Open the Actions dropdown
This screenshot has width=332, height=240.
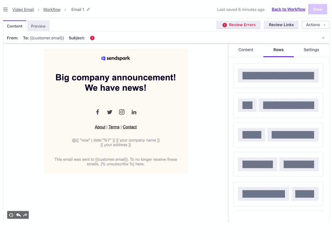pyautogui.click(x=315, y=25)
